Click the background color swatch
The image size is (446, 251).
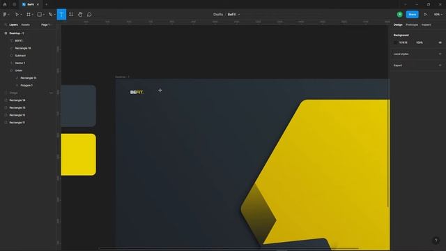pyautogui.click(x=395, y=43)
